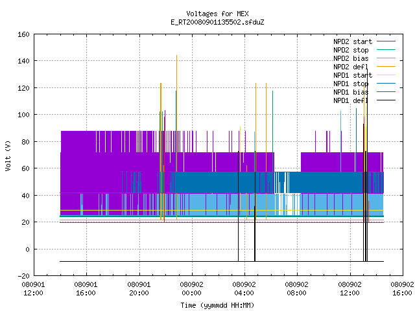Click the red line sample beside NPD1 bias
415x311 pixels.
pyautogui.click(x=386, y=92)
